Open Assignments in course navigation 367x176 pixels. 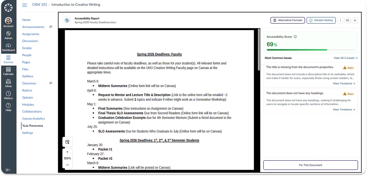click(31, 34)
